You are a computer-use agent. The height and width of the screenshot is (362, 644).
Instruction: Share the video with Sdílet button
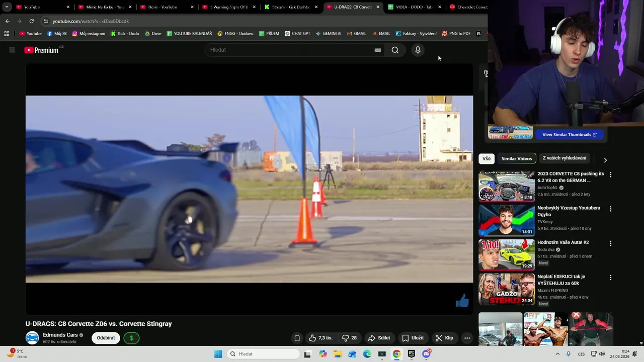click(379, 338)
